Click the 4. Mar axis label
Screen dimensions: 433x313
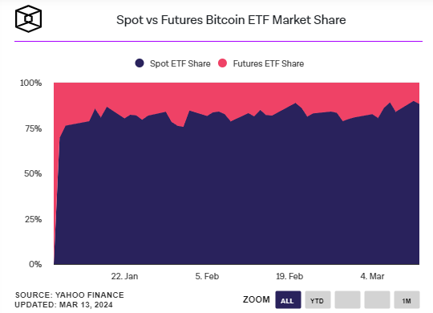click(372, 276)
